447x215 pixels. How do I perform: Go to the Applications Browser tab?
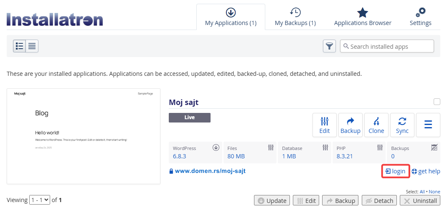click(363, 17)
